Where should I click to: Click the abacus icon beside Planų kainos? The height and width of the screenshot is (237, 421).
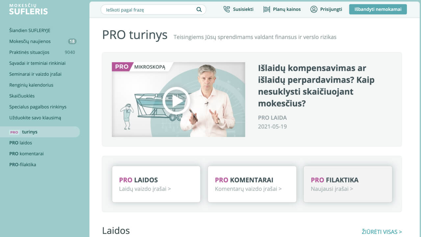tap(267, 9)
